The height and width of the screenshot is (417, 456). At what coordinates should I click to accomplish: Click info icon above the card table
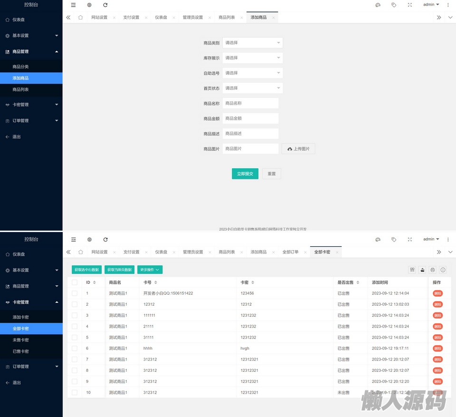(443, 270)
